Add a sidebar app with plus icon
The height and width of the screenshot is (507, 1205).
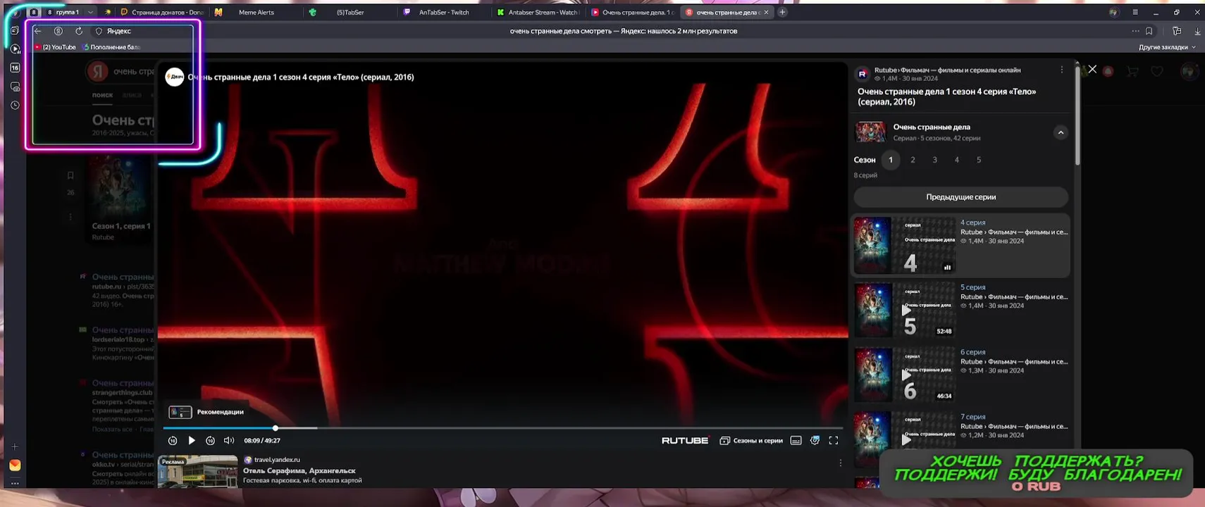(x=15, y=446)
